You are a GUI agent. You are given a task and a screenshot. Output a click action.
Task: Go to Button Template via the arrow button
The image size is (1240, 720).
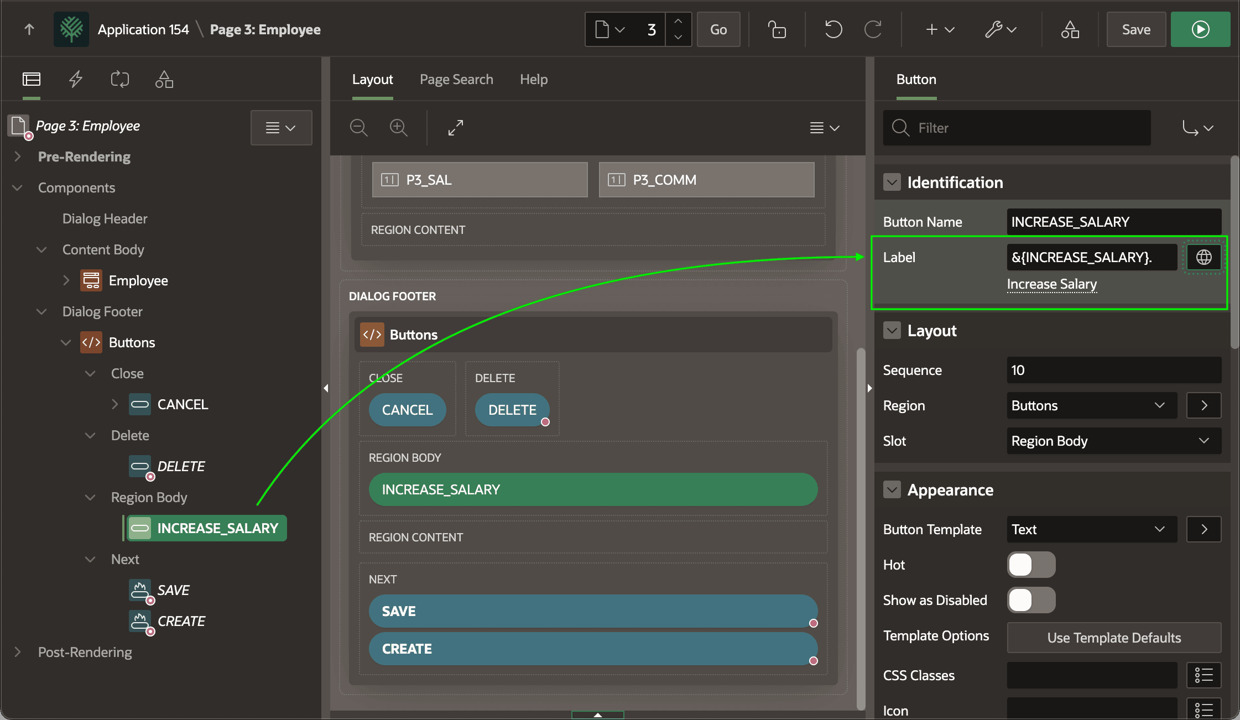1204,529
